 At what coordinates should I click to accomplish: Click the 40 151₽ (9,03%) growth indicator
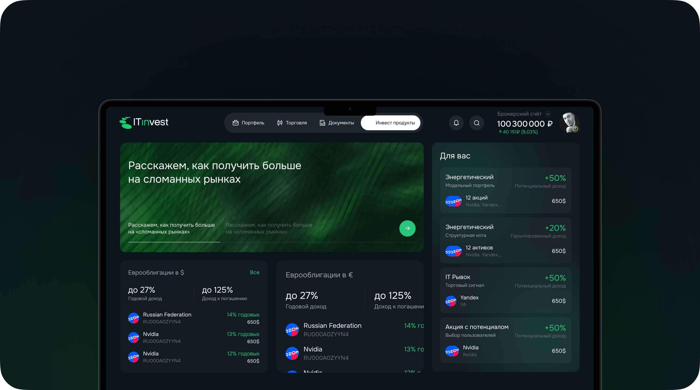click(x=518, y=132)
